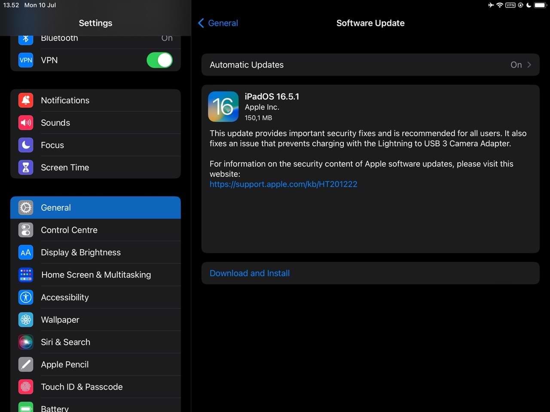Screen dimensions: 550x412
Task: Tap the Control Centre switches icon
Action: tap(26, 230)
